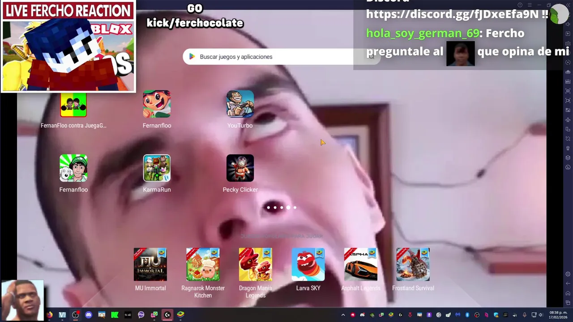Click the airplane icon in emulator sidebar
573x322 pixels.
coord(568,119)
